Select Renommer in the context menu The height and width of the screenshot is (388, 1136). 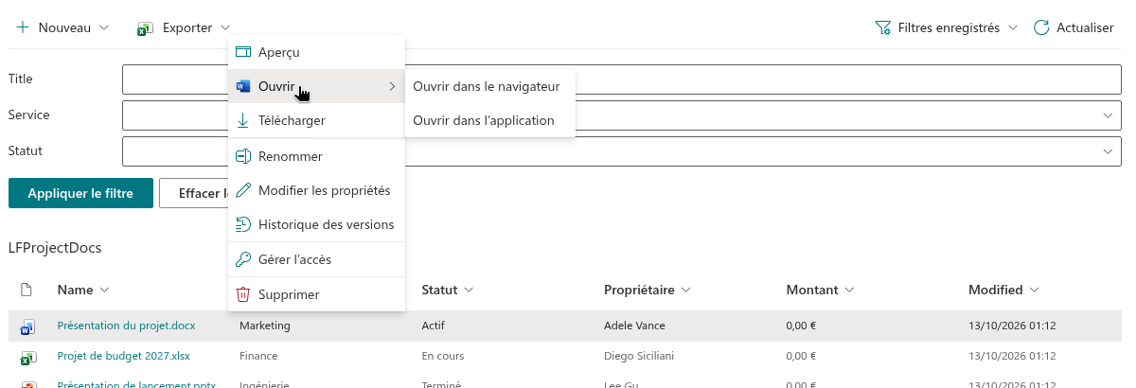pyautogui.click(x=316, y=156)
